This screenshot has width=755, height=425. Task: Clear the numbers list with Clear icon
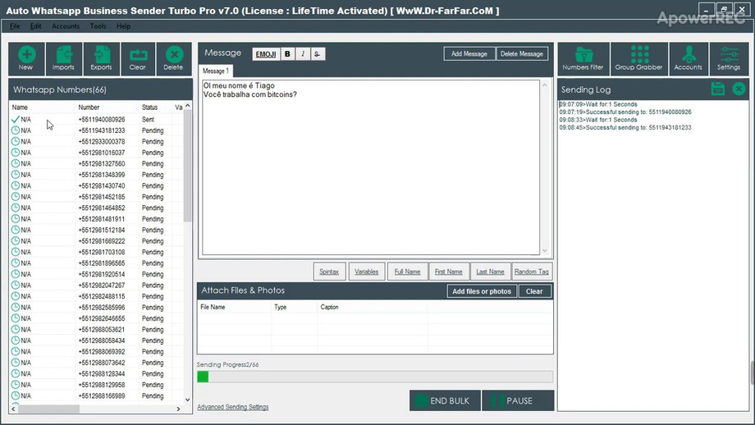pyautogui.click(x=137, y=58)
